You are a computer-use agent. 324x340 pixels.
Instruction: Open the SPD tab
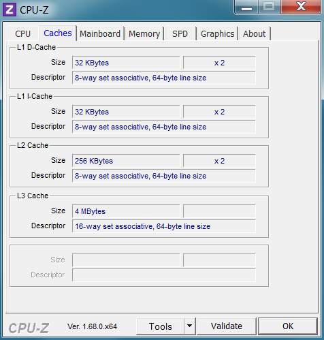click(x=180, y=34)
